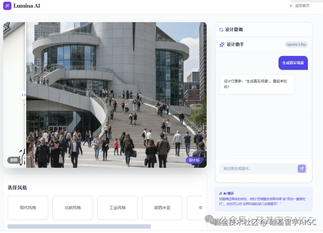Toggle the 设计后 view badge
Image resolution: width=323 pixels, height=233 pixels.
tap(194, 160)
